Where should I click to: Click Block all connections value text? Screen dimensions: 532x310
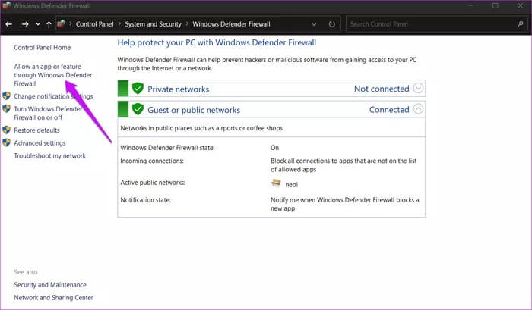tap(344, 165)
